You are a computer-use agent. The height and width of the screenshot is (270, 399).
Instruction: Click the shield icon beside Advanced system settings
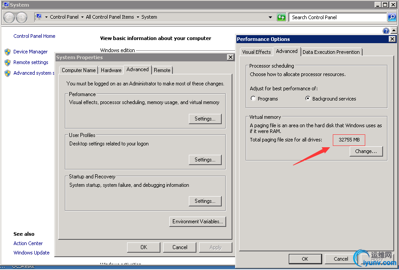8,73
